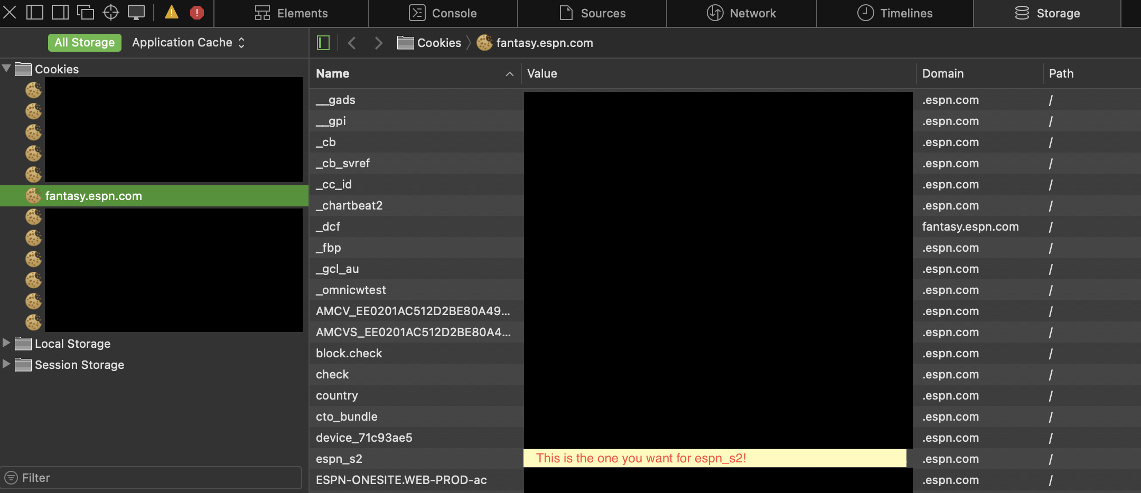This screenshot has width=1141, height=493.
Task: Click the Cookies breadcrumb folder
Action: (429, 43)
